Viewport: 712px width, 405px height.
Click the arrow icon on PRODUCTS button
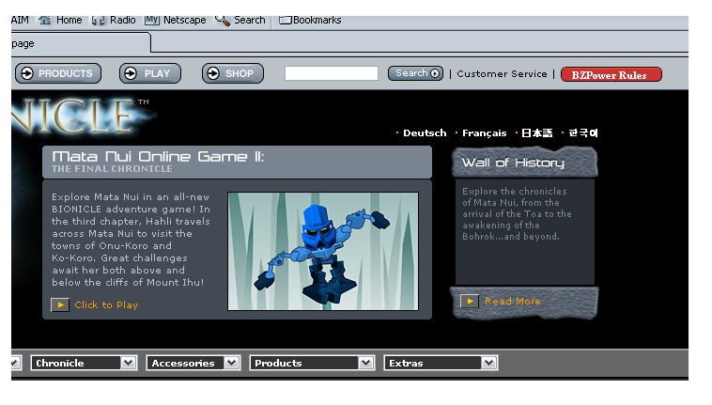click(x=27, y=73)
